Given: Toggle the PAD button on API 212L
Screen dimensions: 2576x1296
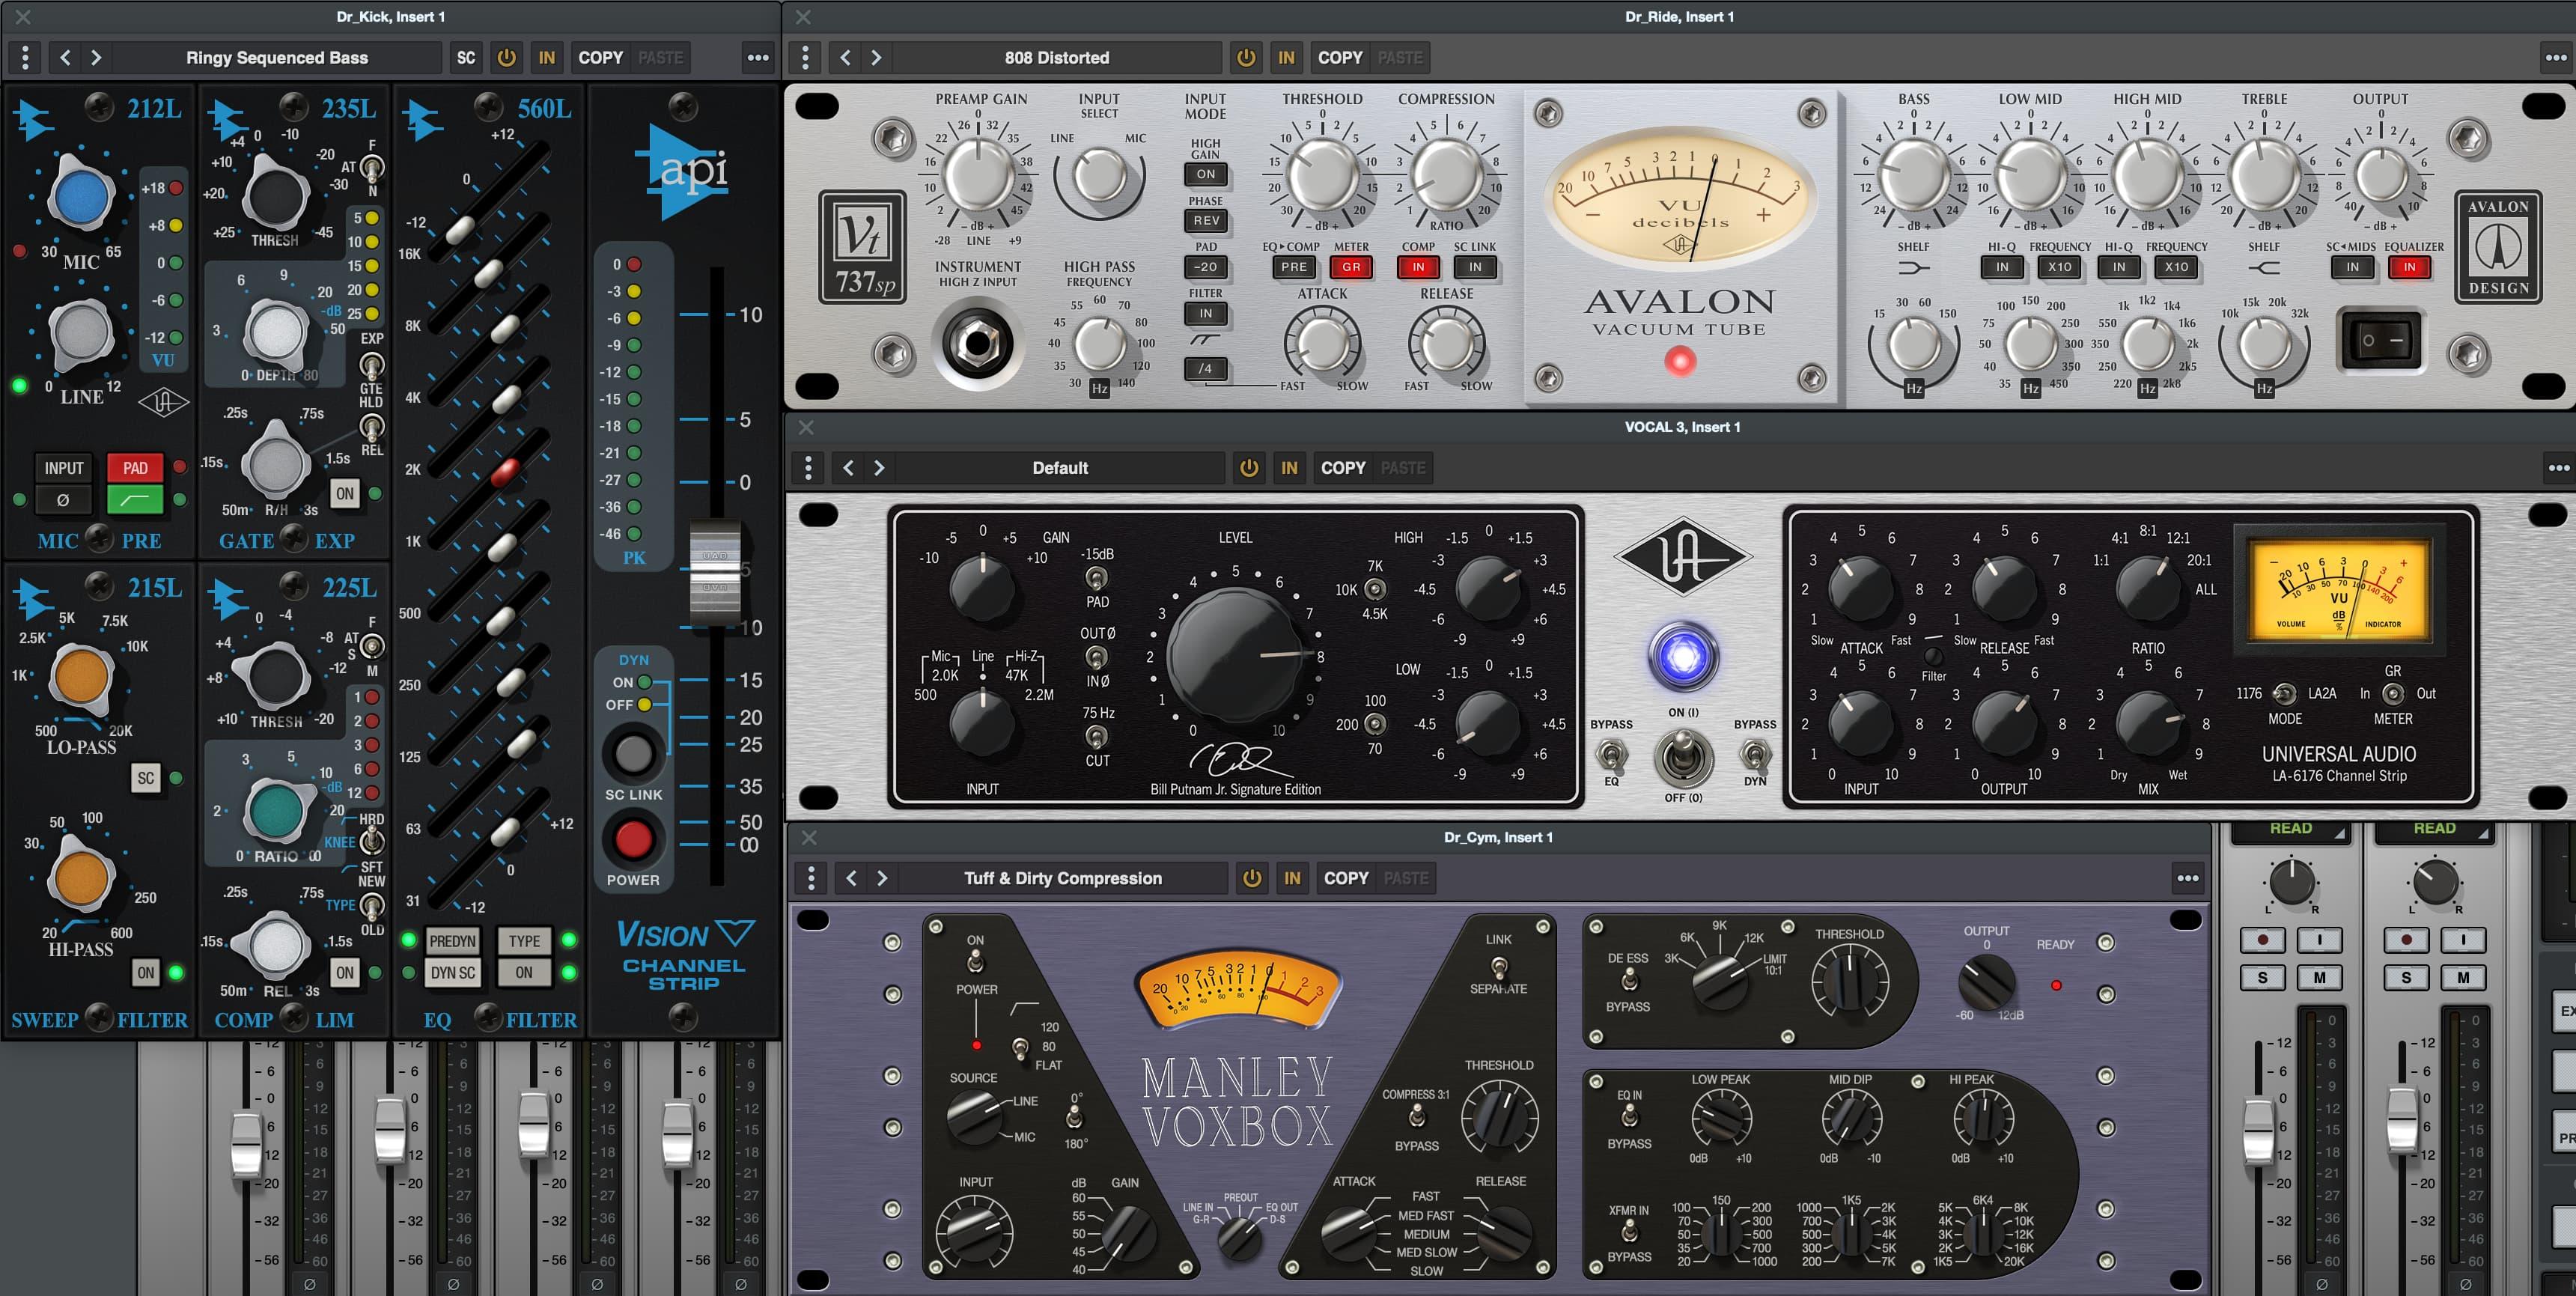Looking at the screenshot, I should click(x=135, y=468).
